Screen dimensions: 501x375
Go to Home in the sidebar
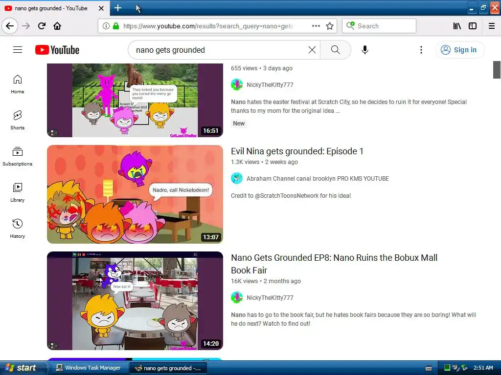coord(18,84)
